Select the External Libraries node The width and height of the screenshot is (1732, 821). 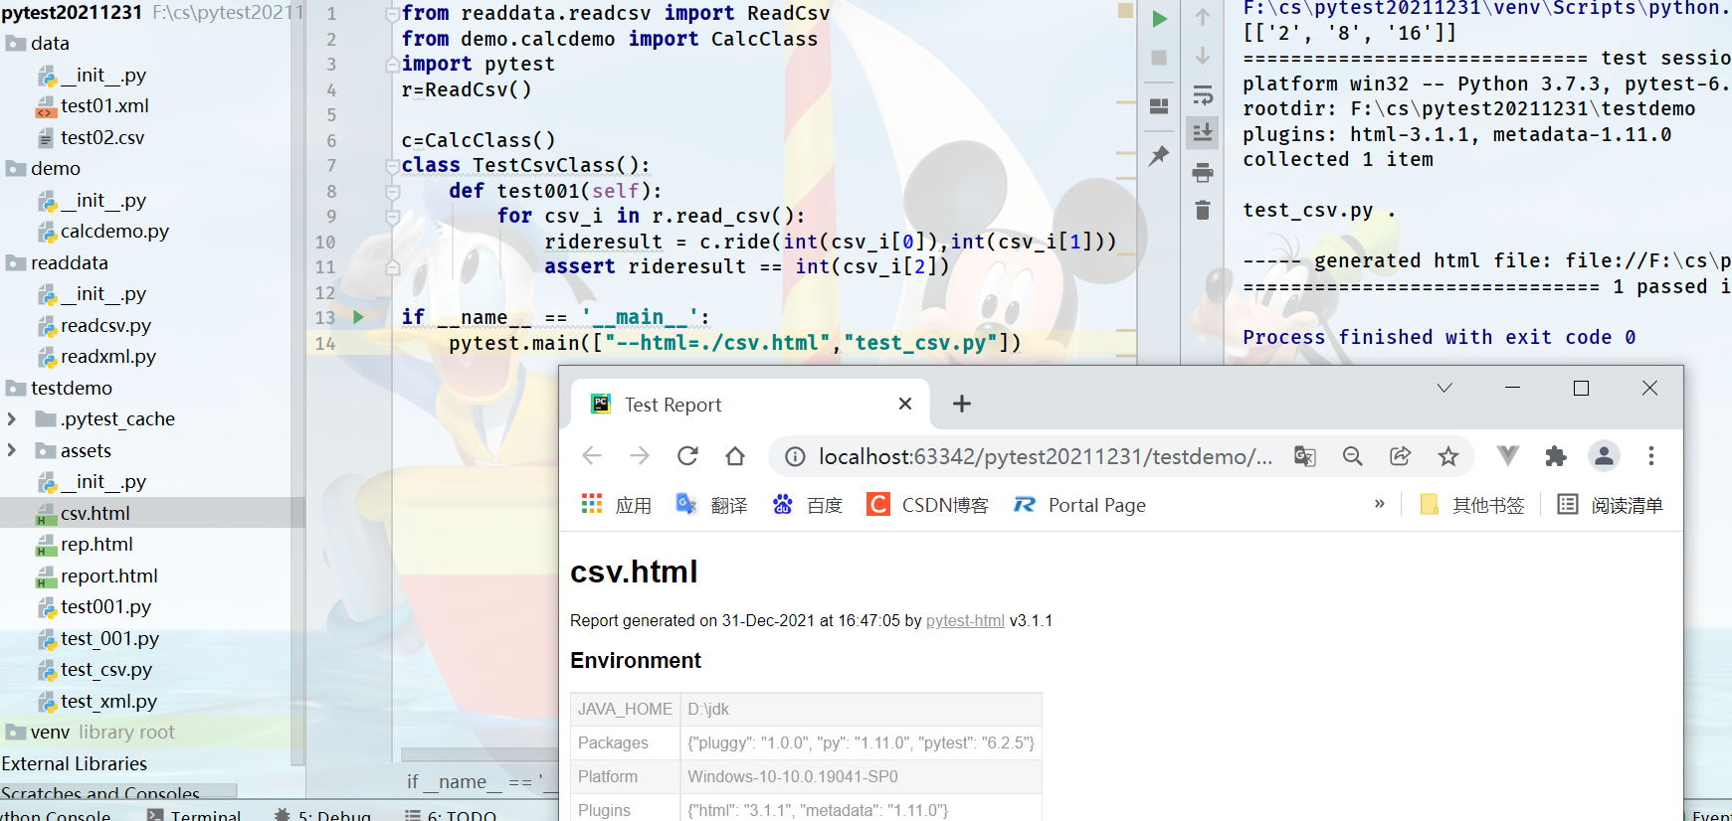click(x=75, y=763)
